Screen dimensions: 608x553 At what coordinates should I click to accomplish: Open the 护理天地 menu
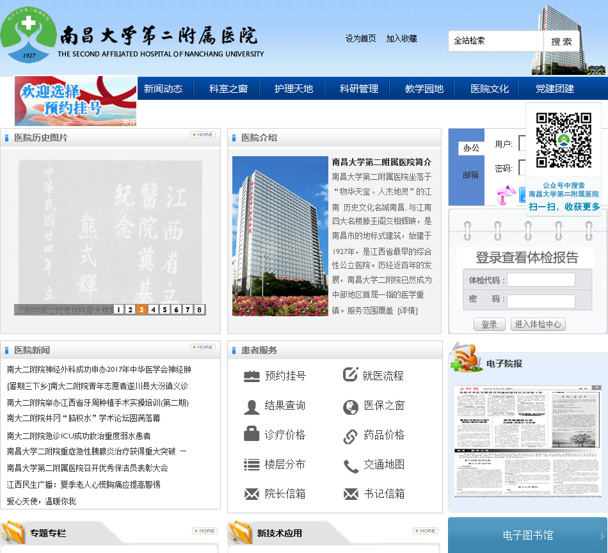[x=294, y=89]
